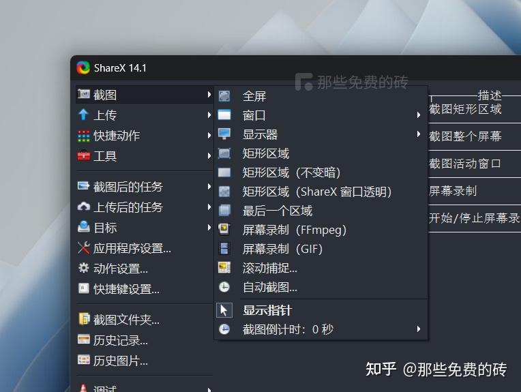Click the red toolbox icon beside 工具
The width and height of the screenshot is (521, 392).
[x=83, y=155]
